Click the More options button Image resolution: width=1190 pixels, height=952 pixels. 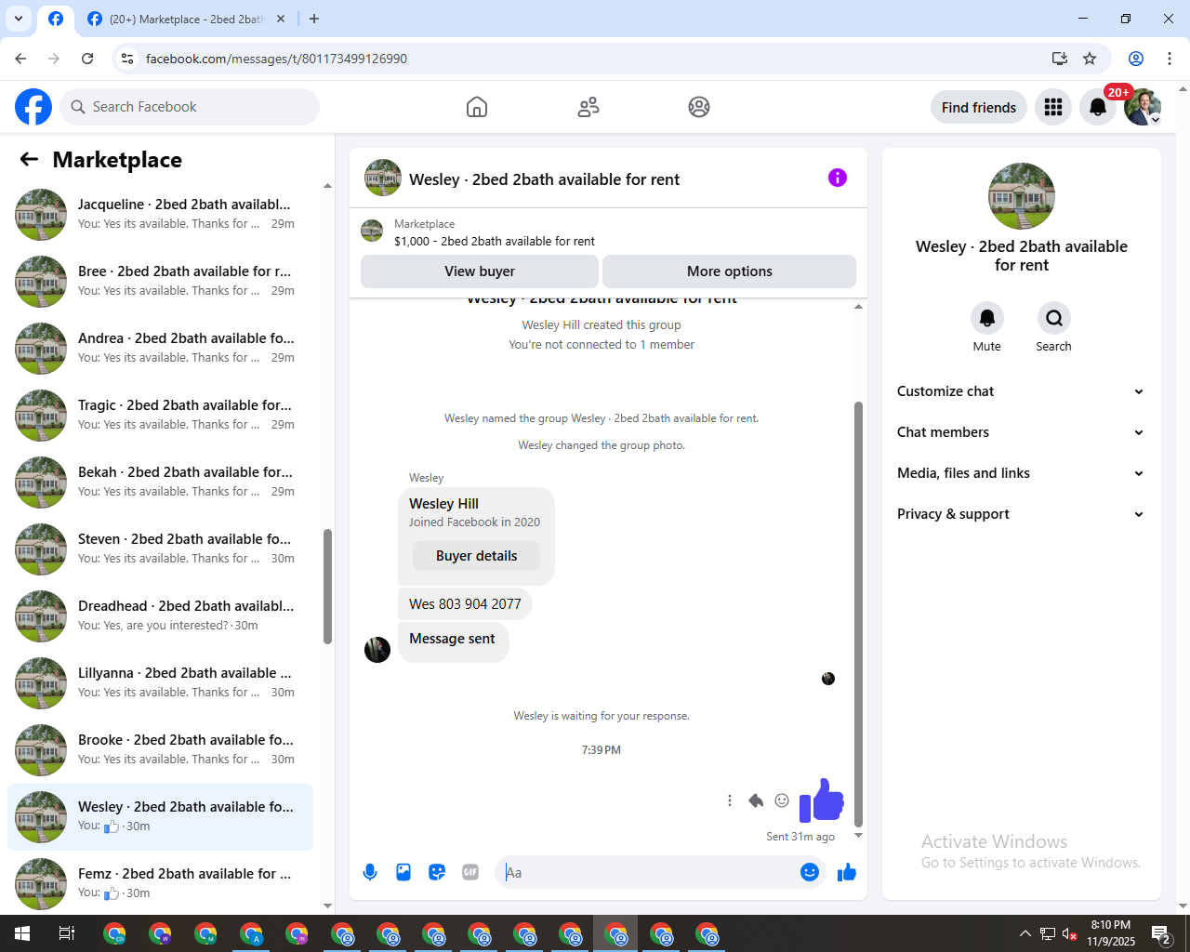pyautogui.click(x=730, y=271)
